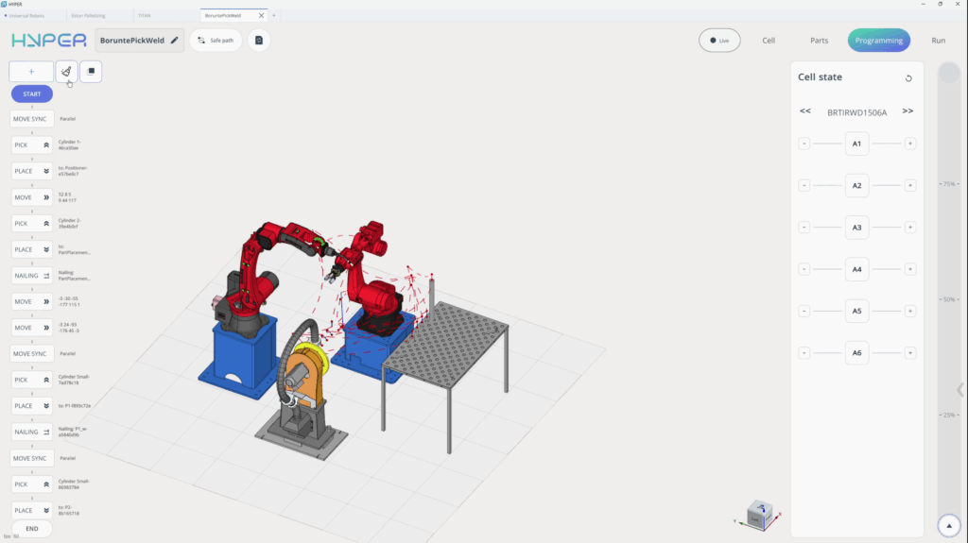Switch to the Cell tab

pos(769,40)
